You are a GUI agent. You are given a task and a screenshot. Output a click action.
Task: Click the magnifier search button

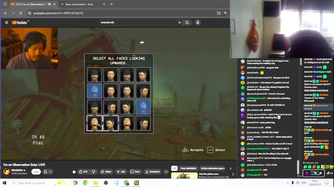point(187,23)
